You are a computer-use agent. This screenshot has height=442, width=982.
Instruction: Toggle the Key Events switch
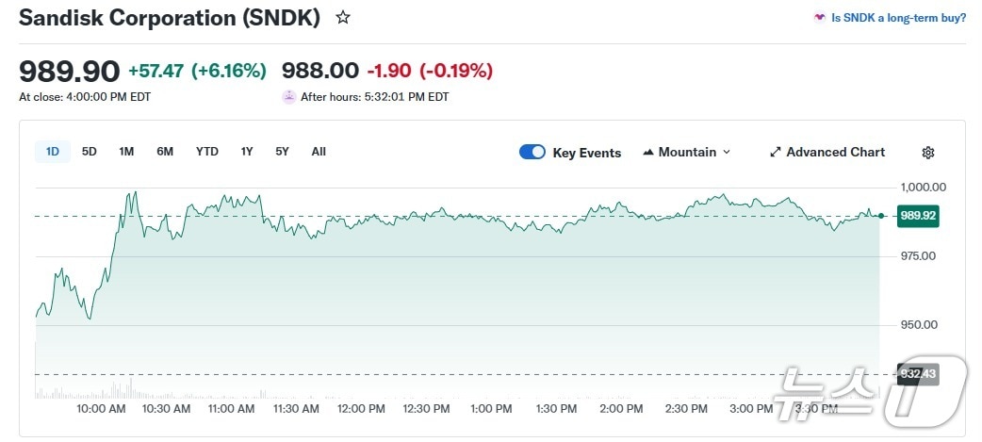tap(532, 153)
